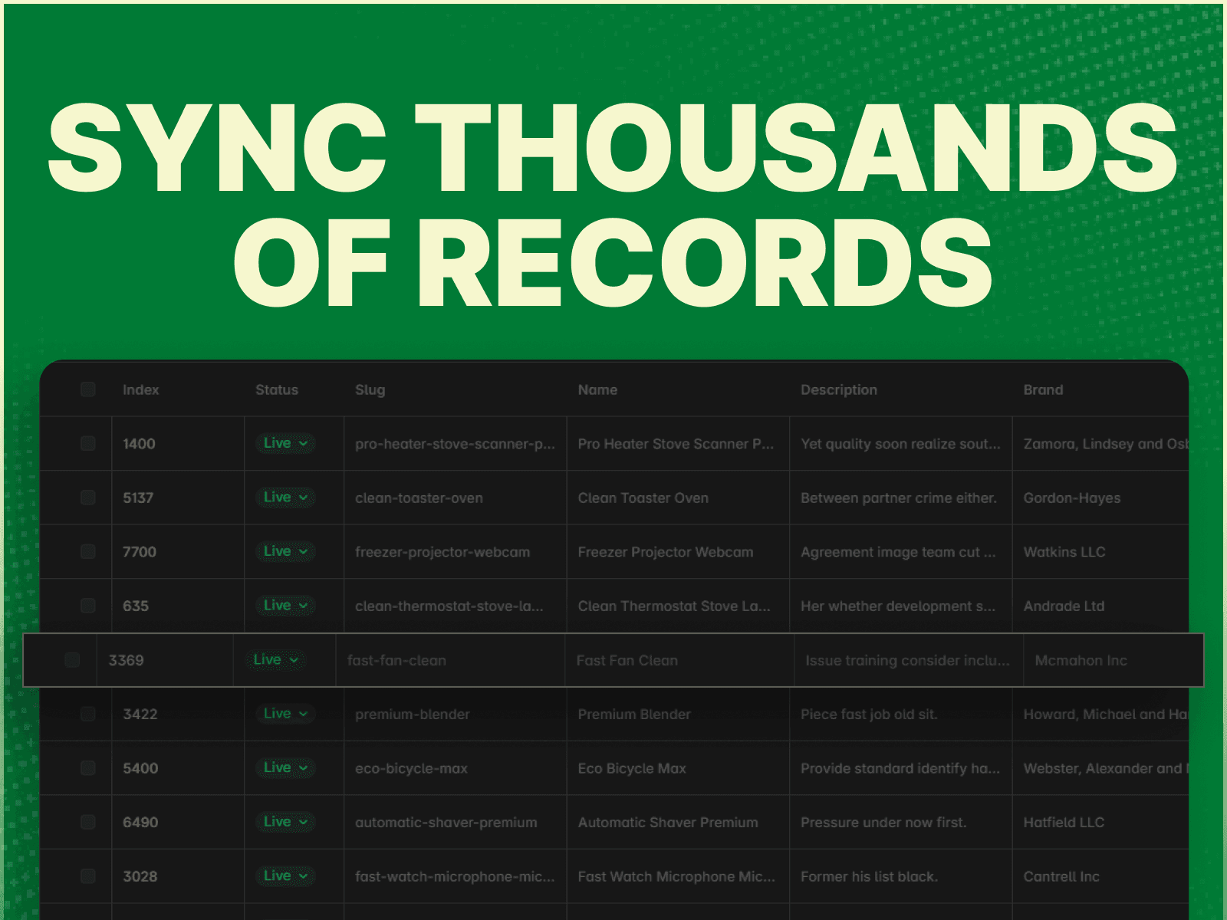Expand Live status for premium-blender
The width and height of the screenshot is (1227, 920).
click(285, 714)
